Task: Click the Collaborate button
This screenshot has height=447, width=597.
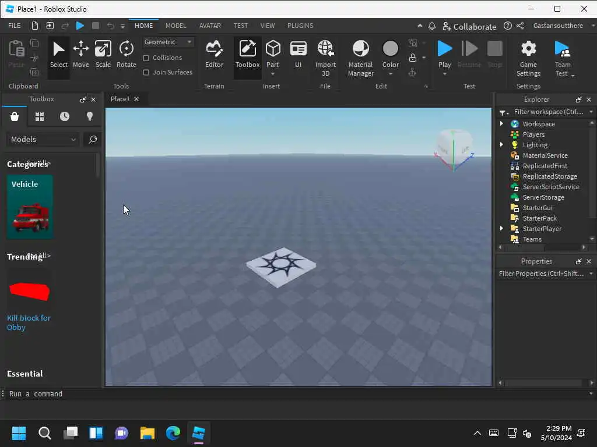Action: click(x=469, y=27)
